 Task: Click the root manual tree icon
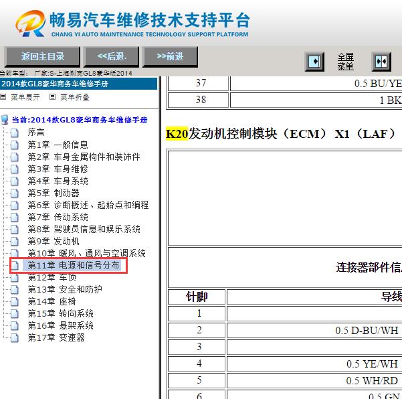tap(5, 120)
